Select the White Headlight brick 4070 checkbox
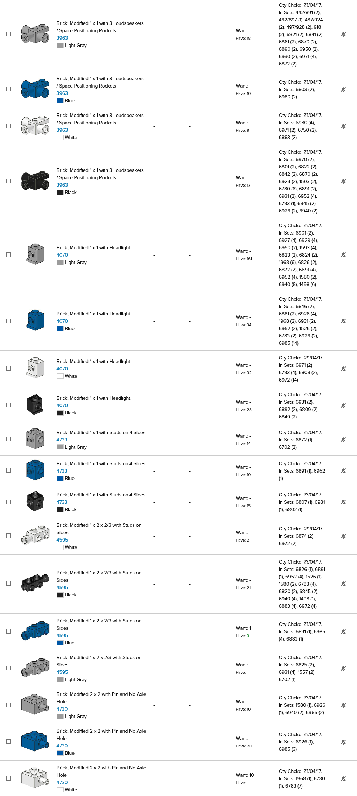The image size is (357, 796). click(9, 369)
